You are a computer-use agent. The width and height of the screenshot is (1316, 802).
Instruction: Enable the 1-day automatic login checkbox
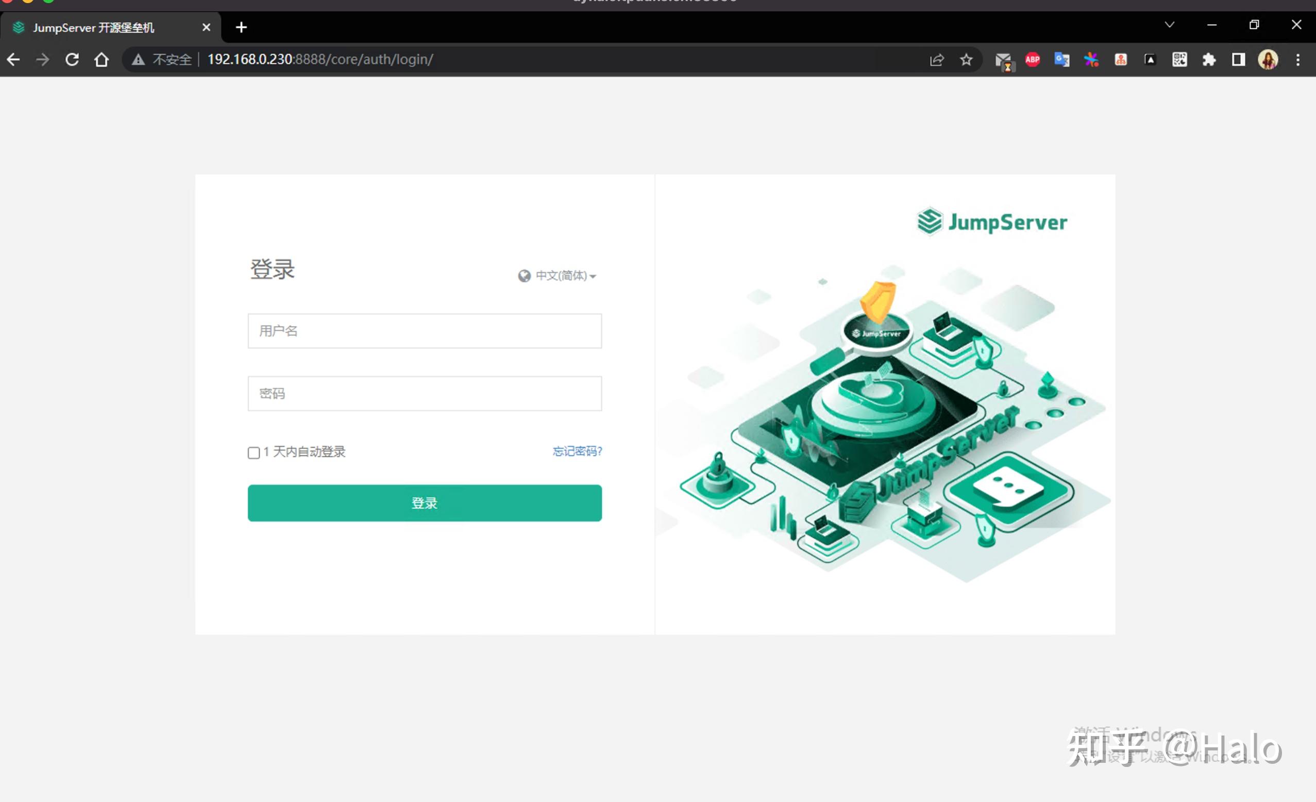pos(254,453)
